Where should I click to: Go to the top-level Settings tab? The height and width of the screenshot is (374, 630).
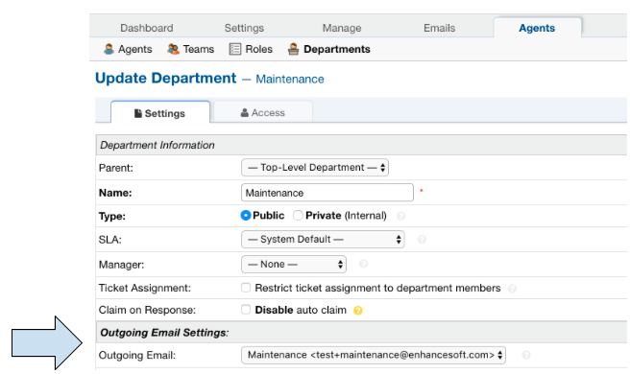(x=244, y=28)
